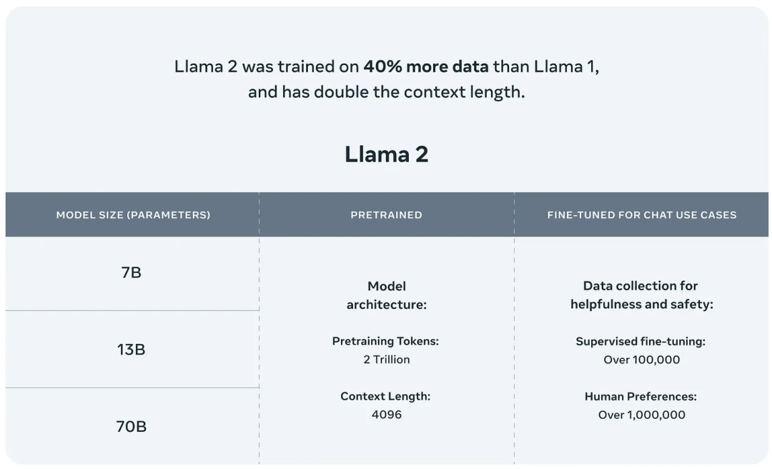Click the "Human Preferences:" label
The height and width of the screenshot is (469, 772).
coord(640,396)
